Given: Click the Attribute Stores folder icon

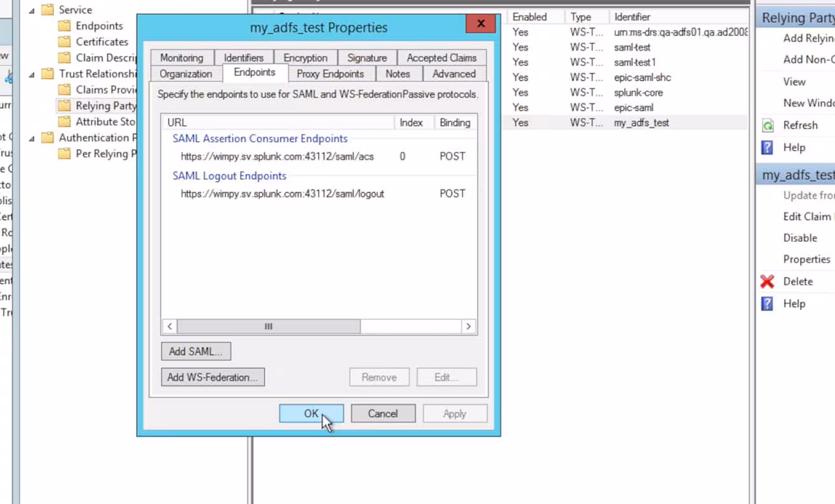Looking at the screenshot, I should [64, 121].
